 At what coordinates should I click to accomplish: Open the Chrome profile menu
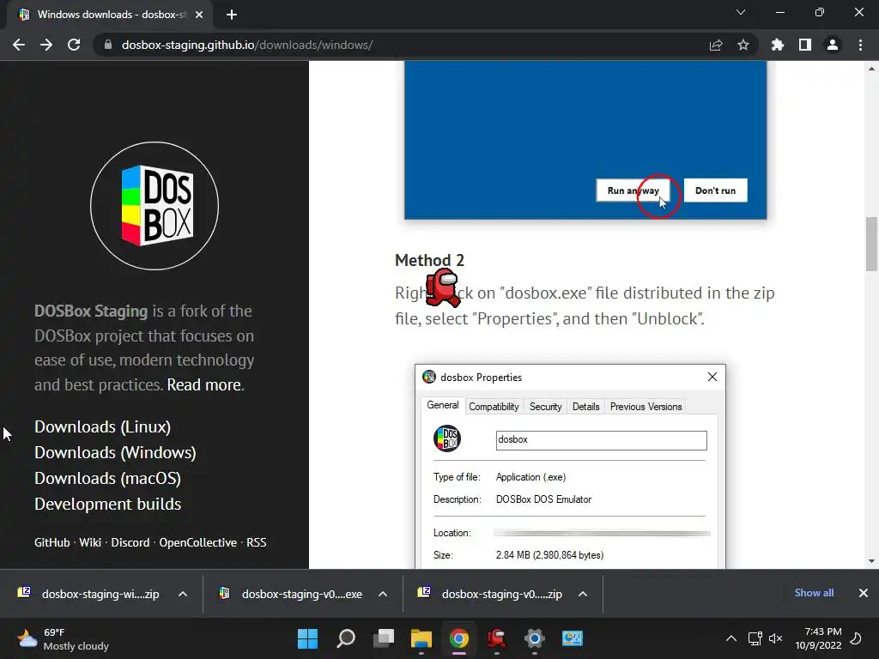[833, 45]
